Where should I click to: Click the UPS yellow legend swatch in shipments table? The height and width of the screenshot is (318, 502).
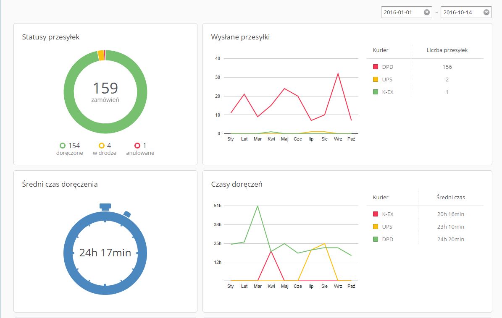click(376, 79)
